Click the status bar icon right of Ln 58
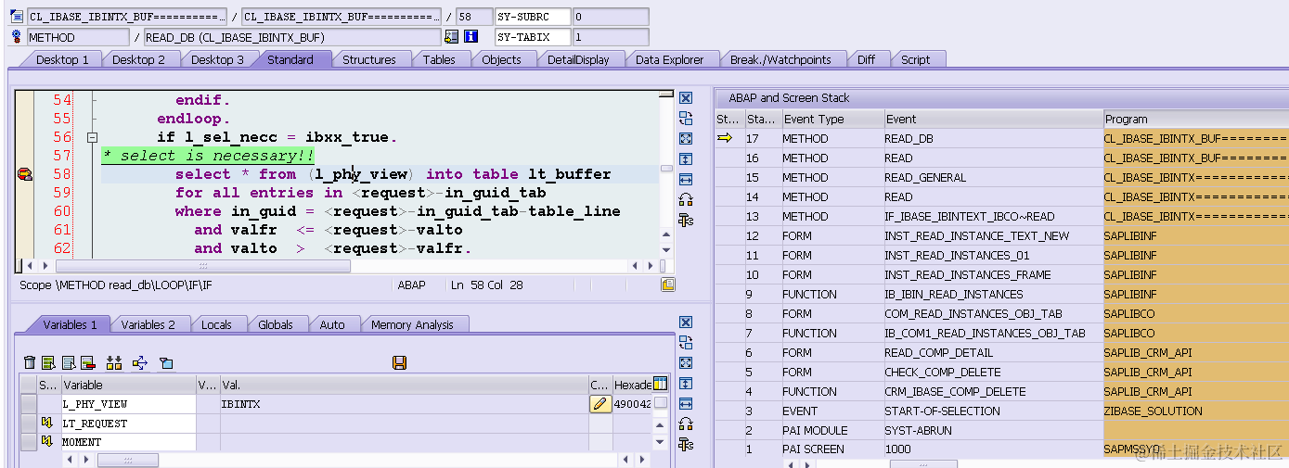The height and width of the screenshot is (468, 1289). coord(668,285)
